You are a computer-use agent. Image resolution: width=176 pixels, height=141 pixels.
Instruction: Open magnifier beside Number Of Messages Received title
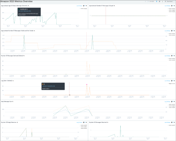pyautogui.click(x=108, y=122)
